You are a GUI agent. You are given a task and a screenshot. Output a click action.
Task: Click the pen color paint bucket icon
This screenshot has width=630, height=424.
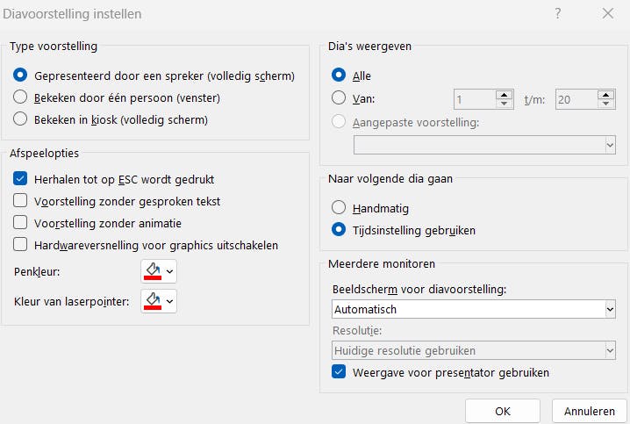(152, 270)
